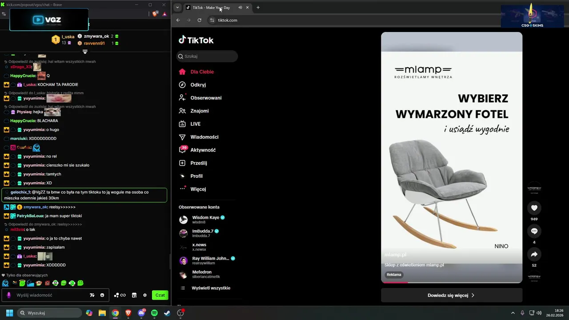Open Znajomi in TikTok sidebar
The height and width of the screenshot is (320, 569).
click(200, 111)
